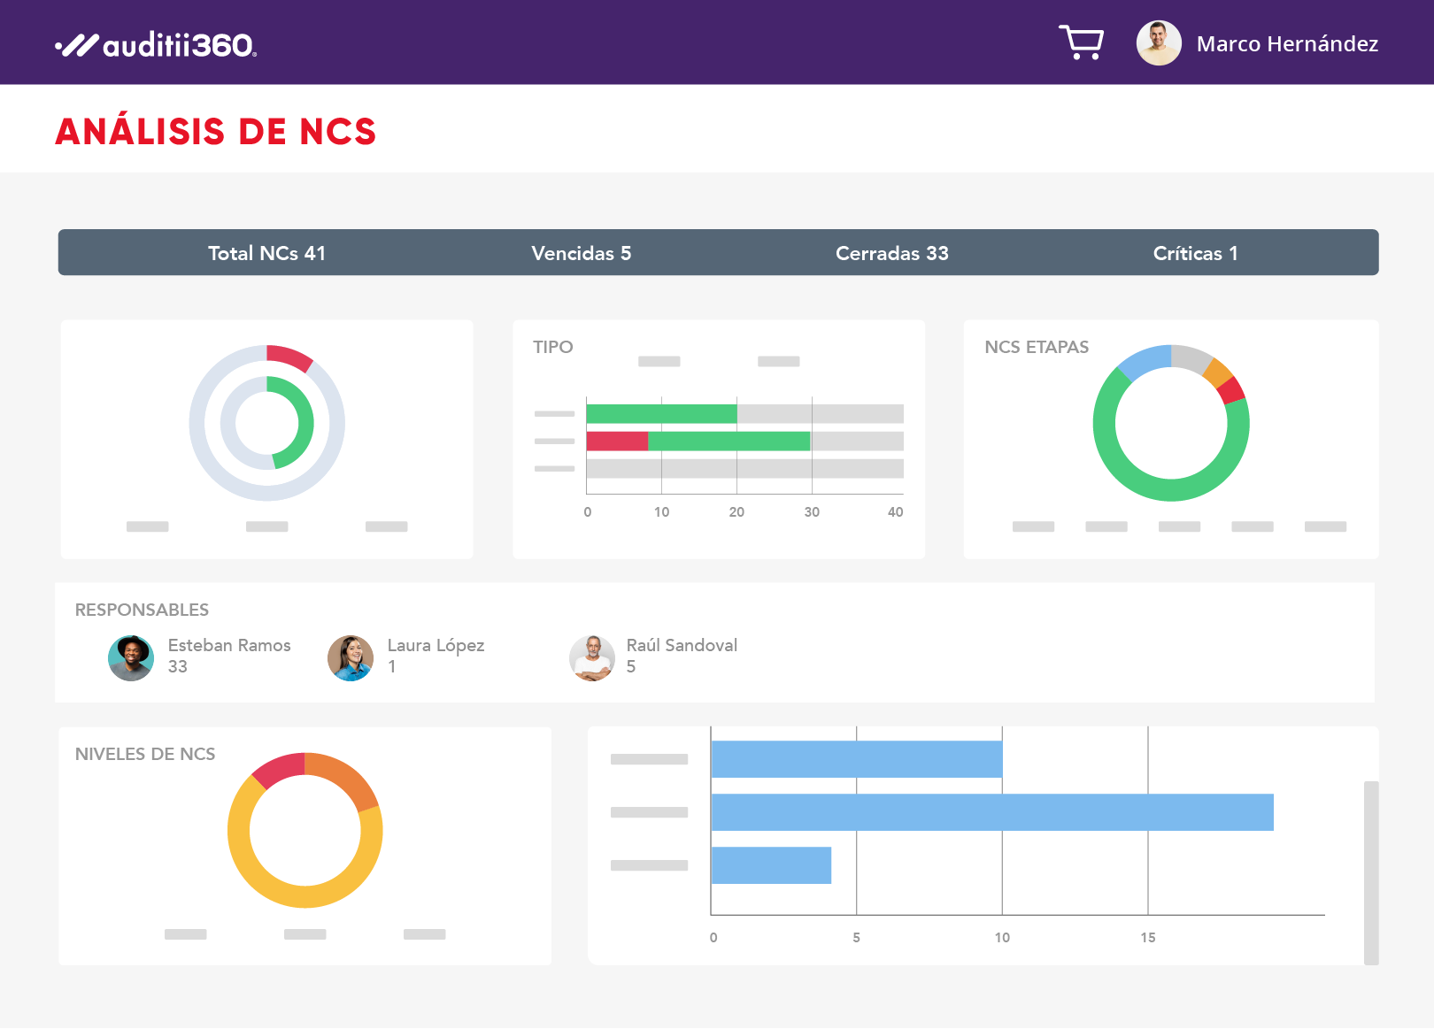Click the auditii360 logo
Viewport: 1434px width, 1029px height.
[156, 44]
